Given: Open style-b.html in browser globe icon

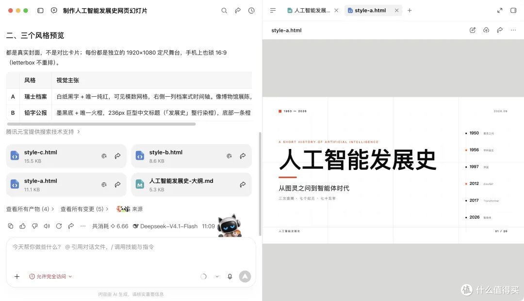Looking at the screenshot, I should pyautogui.click(x=229, y=156).
